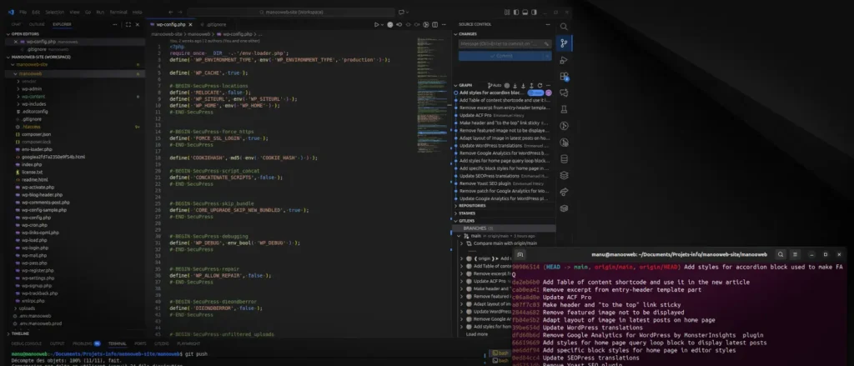Click the search icon in the terminal window header

click(781, 254)
